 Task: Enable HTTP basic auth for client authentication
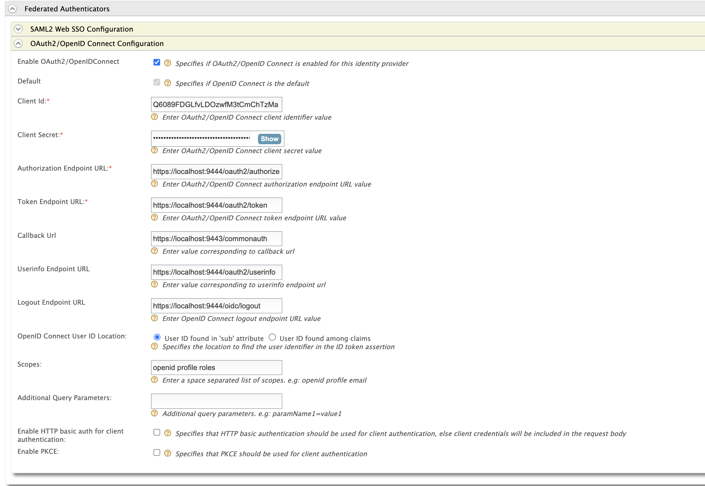tap(157, 432)
